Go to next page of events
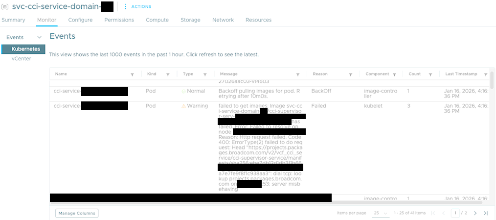 (x=475, y=213)
